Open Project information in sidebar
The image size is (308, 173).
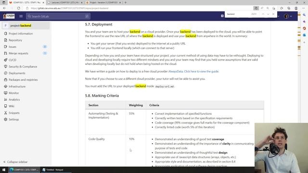point(21,34)
